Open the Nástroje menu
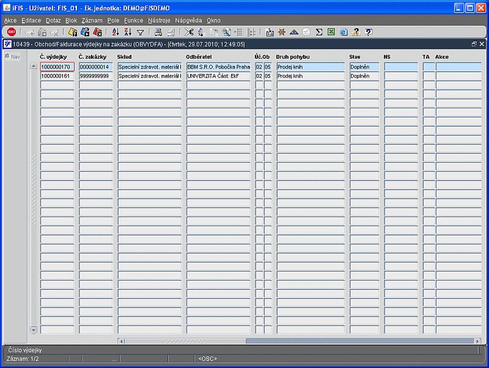The width and height of the screenshot is (489, 368). coord(159,20)
